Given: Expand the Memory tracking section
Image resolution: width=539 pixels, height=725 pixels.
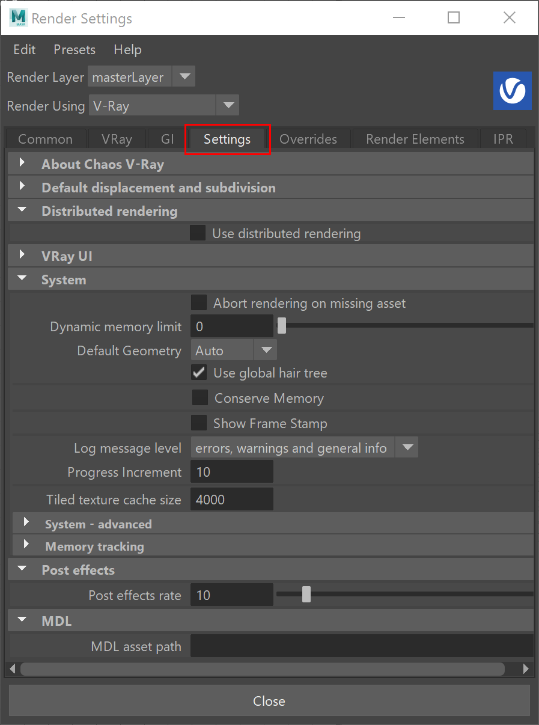Looking at the screenshot, I should [x=26, y=546].
